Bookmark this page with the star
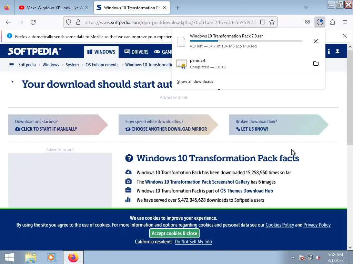 (272, 22)
